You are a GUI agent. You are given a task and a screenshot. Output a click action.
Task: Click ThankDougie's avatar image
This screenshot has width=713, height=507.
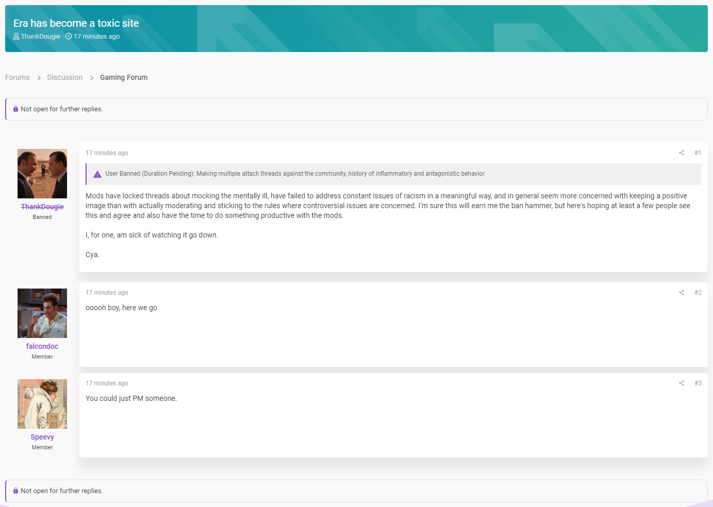coord(42,174)
